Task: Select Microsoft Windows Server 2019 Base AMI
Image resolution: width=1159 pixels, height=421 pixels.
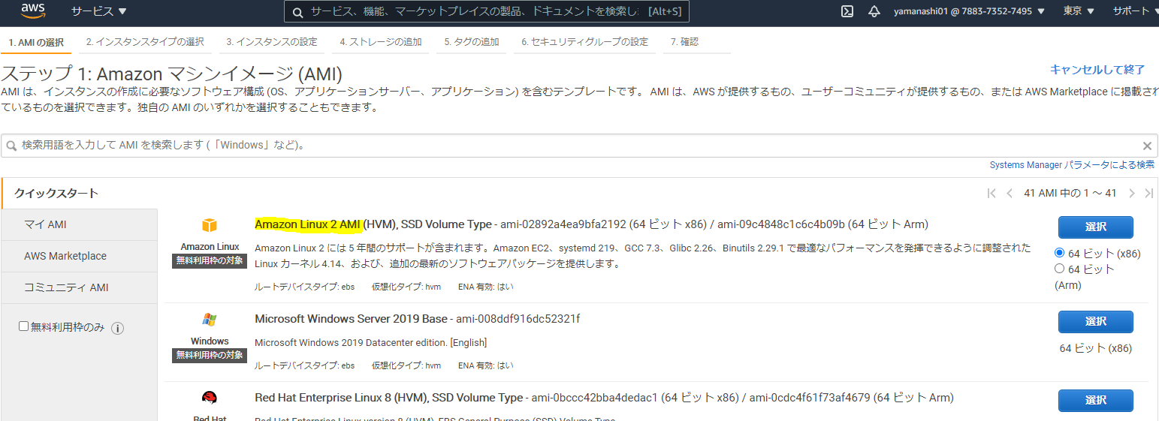Action: (x=1095, y=321)
